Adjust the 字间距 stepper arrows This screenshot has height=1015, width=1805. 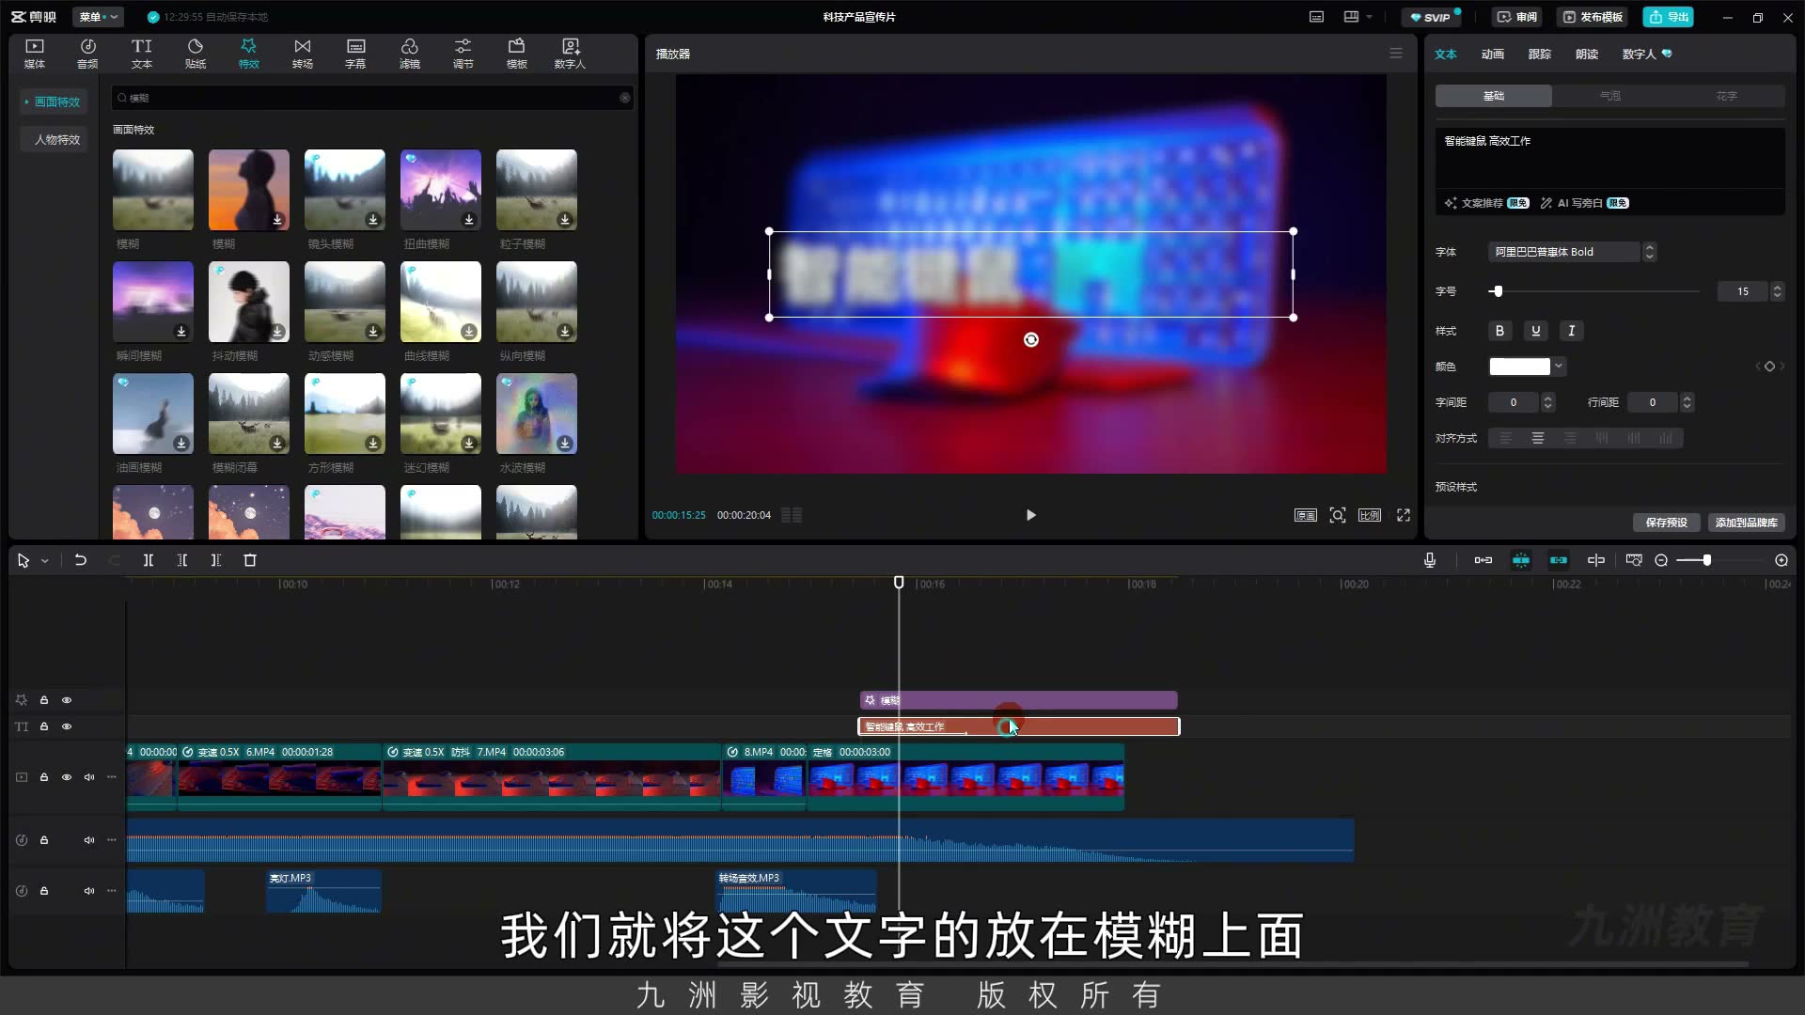tap(1547, 402)
